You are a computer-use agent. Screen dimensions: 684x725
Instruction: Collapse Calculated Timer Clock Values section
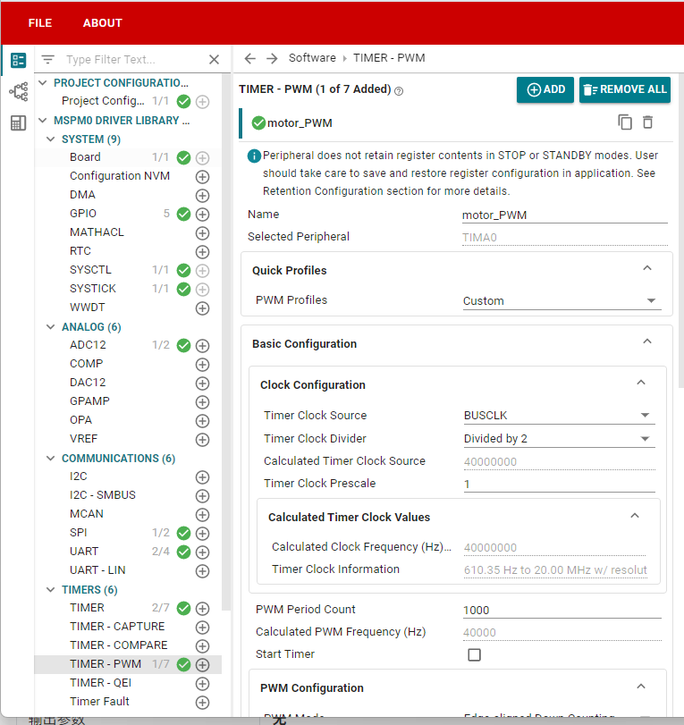pos(635,516)
